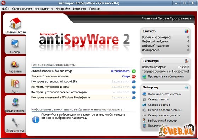Click the Выбор panel arrow icon

(x=187, y=87)
